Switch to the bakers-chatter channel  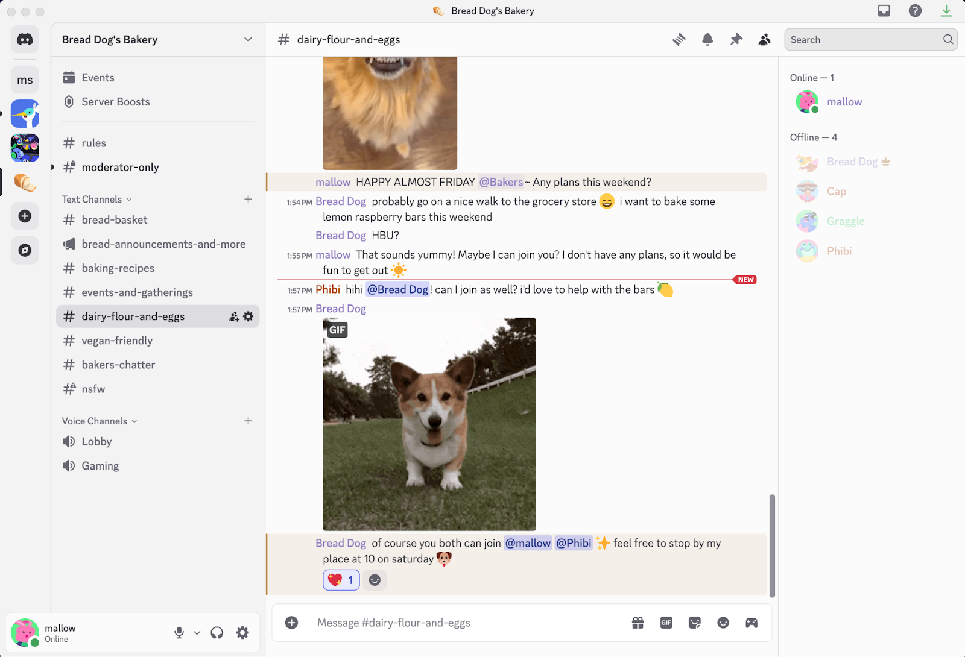pyautogui.click(x=118, y=365)
